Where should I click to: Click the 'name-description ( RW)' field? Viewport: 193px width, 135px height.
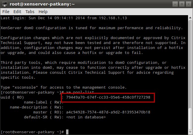(x=37, y=107)
